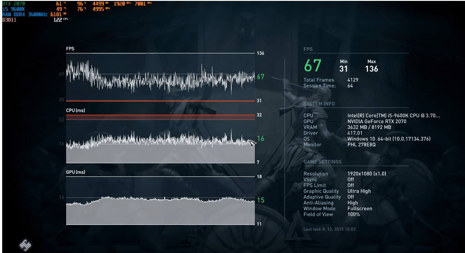The height and width of the screenshot is (253, 465).
Task: Click the green 16 beside the CPU graph
Action: [261, 138]
